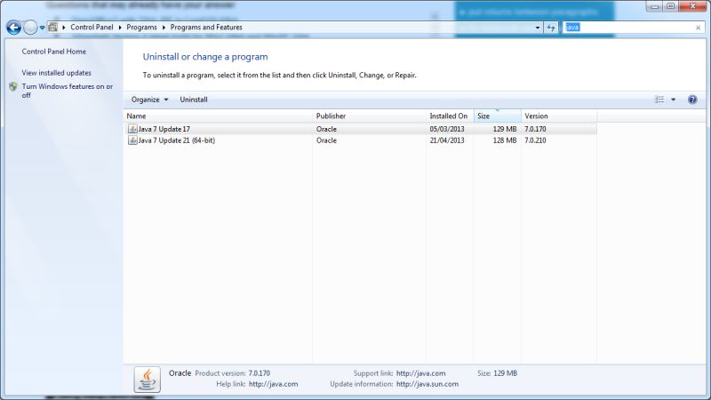Go back with the Back arrow button
The image size is (711, 400).
pos(13,28)
